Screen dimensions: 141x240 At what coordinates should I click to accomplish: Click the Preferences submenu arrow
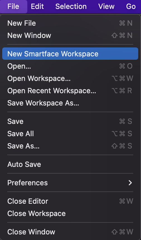coord(130,183)
